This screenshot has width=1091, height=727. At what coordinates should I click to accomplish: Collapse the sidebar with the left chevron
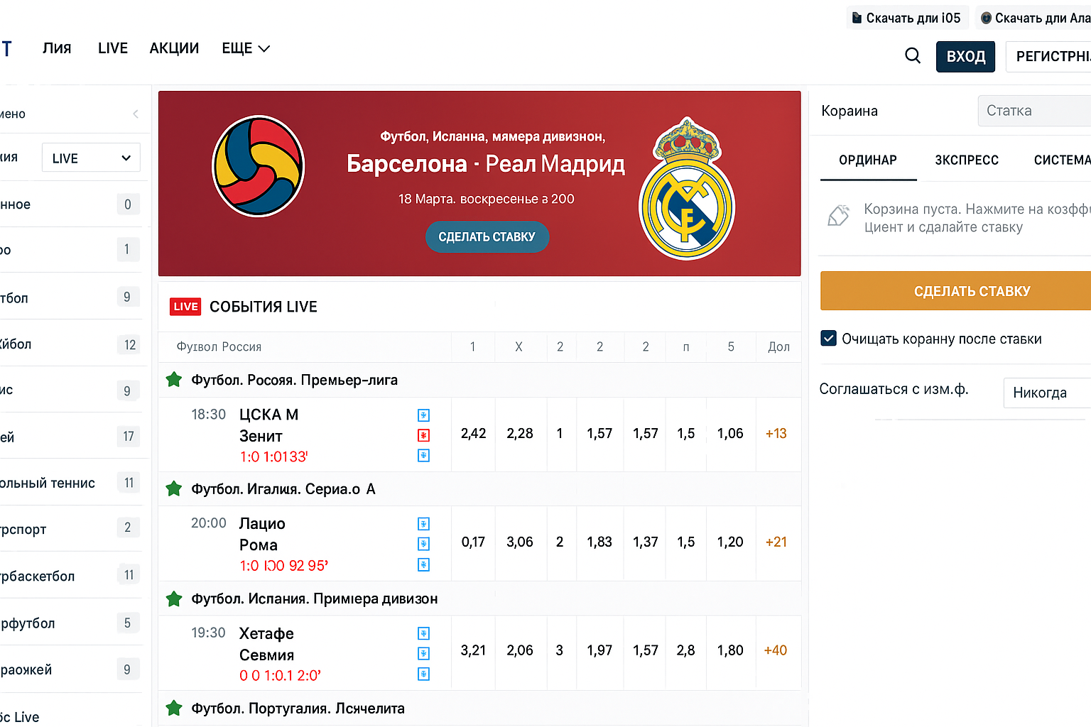[136, 114]
